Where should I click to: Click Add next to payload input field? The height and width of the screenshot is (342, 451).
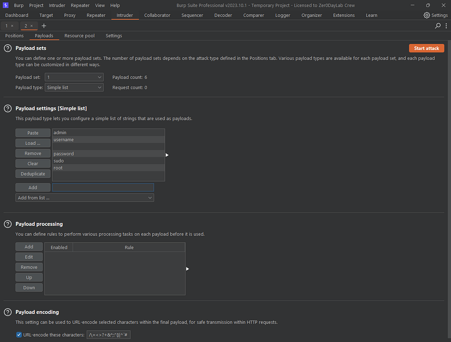33,188
